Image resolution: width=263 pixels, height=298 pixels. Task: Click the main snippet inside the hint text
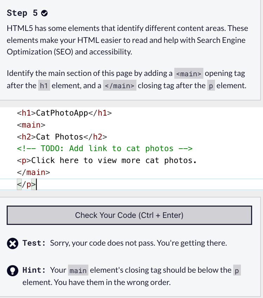(x=78, y=270)
